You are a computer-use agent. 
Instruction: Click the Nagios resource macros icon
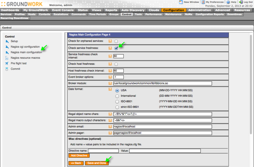pos(7,58)
